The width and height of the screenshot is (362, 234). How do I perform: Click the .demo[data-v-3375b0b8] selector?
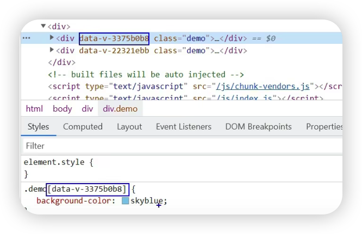75,189
